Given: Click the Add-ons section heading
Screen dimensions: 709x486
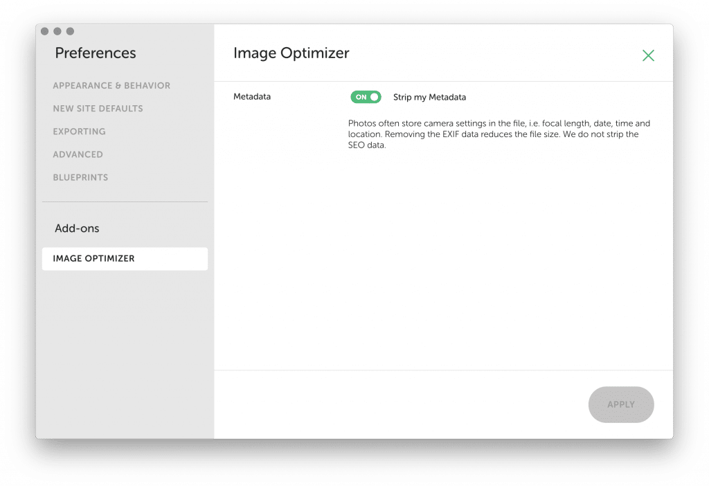Looking at the screenshot, I should 77,228.
